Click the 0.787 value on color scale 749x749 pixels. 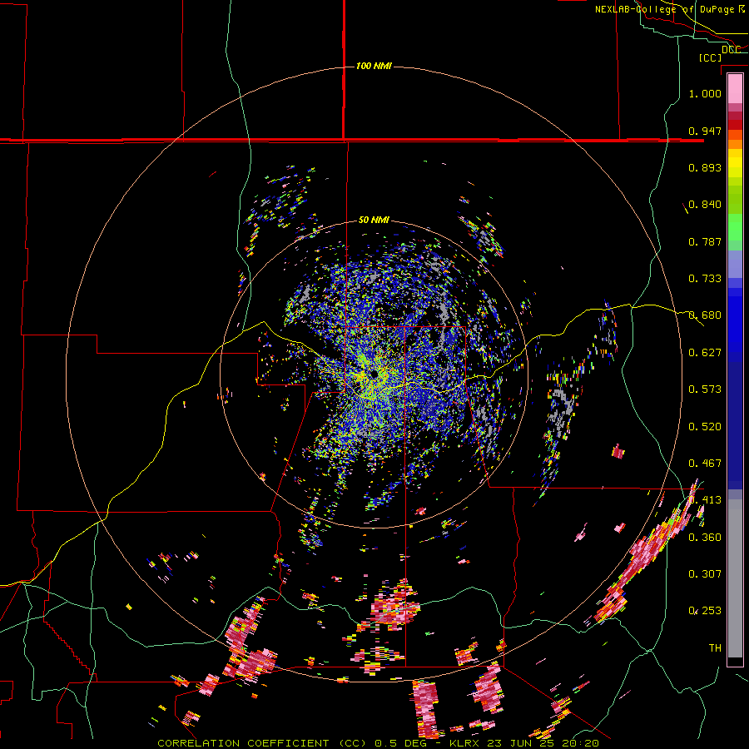[705, 241]
